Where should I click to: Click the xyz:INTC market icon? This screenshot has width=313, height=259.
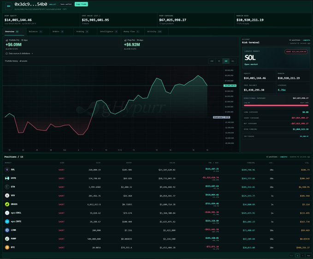point(7,222)
